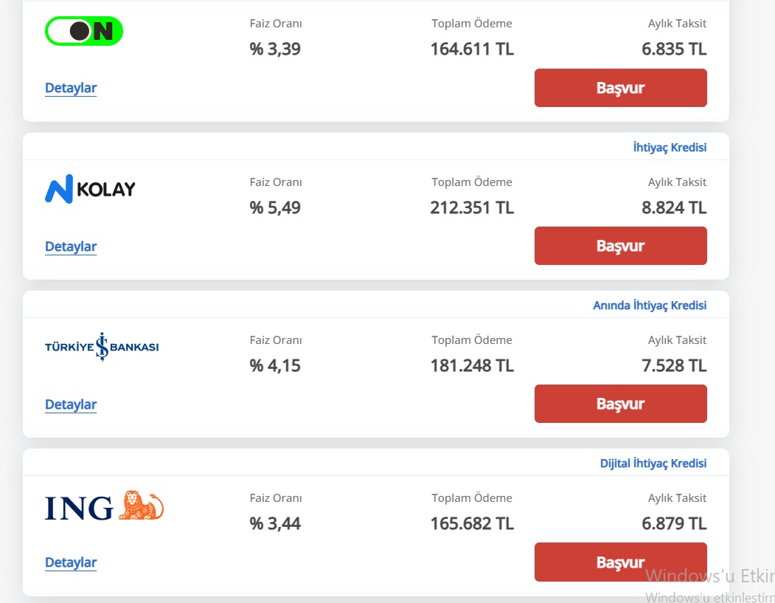Show Detaylar for the ING loan

tap(71, 562)
